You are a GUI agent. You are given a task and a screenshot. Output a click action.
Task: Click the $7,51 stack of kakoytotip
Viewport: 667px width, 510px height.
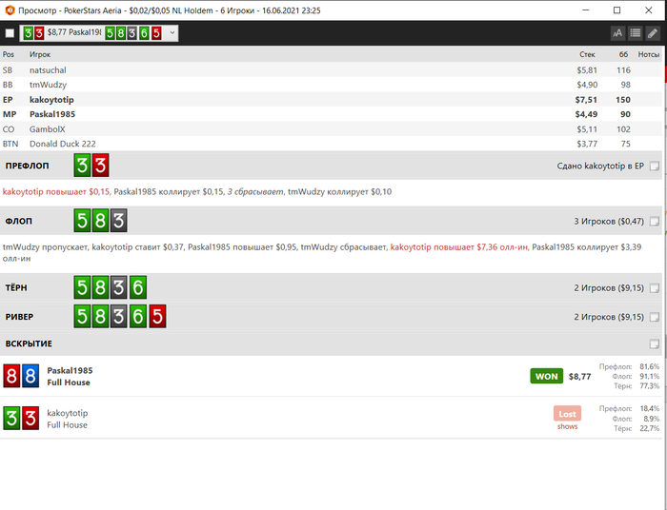click(x=586, y=99)
